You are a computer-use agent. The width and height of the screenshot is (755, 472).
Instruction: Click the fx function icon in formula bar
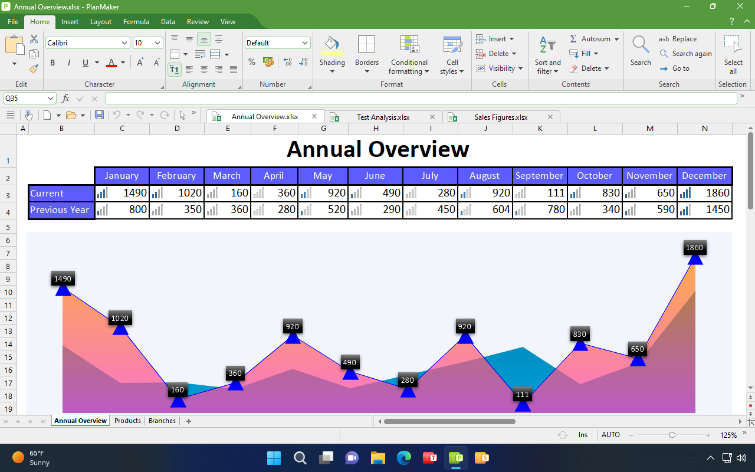pyautogui.click(x=65, y=99)
